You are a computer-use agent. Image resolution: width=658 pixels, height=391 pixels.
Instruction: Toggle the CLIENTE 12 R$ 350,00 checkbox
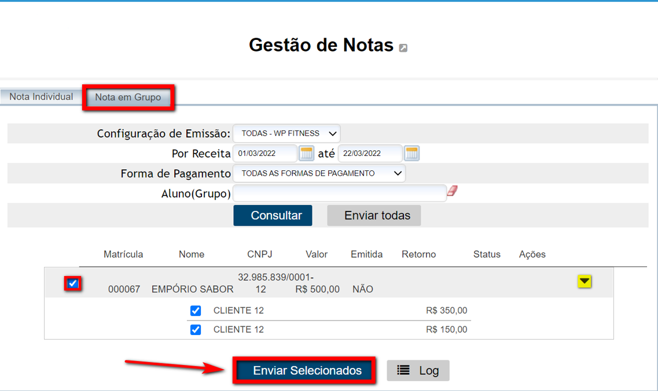point(196,311)
